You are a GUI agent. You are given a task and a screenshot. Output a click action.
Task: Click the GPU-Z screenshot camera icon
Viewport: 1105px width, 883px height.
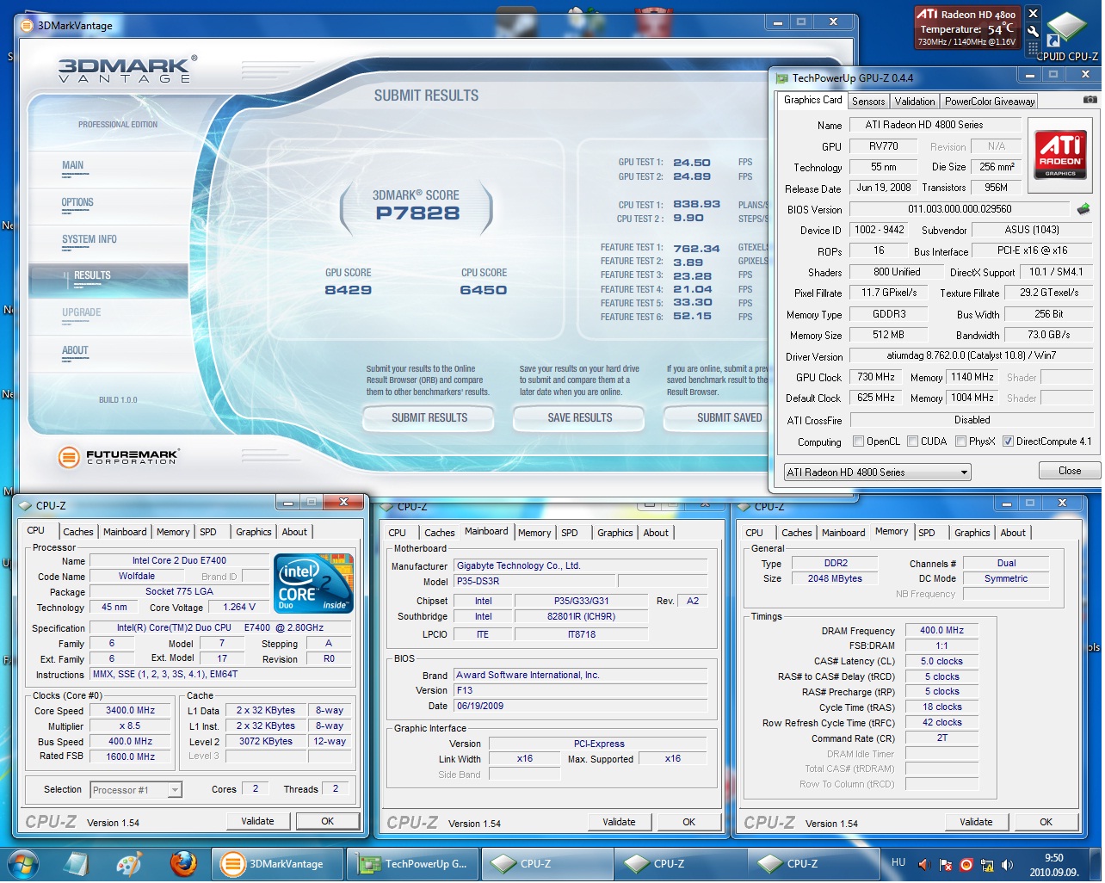pyautogui.click(x=1090, y=100)
